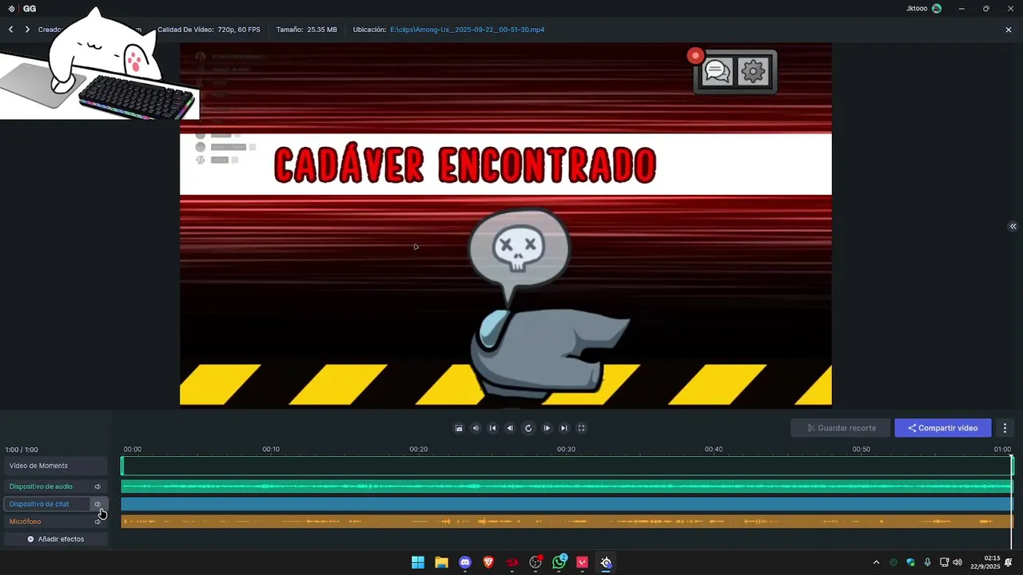This screenshot has width=1023, height=575.
Task: Click the Tamaño 25.35 MB text
Action: click(307, 30)
